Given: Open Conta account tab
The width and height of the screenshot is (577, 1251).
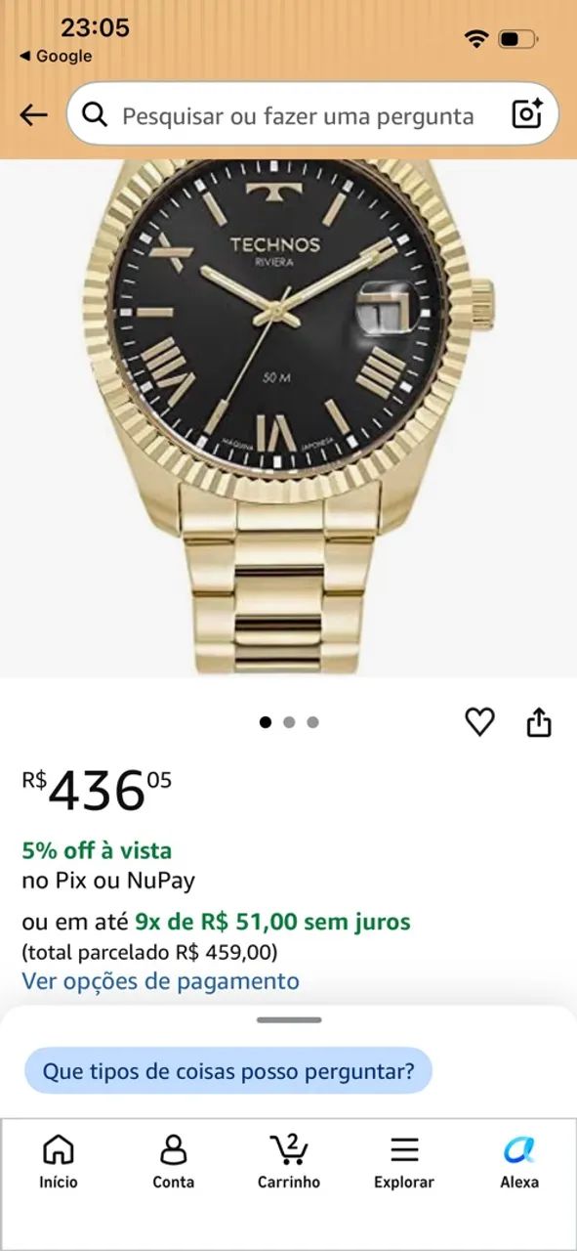Looking at the screenshot, I should (x=173, y=1161).
